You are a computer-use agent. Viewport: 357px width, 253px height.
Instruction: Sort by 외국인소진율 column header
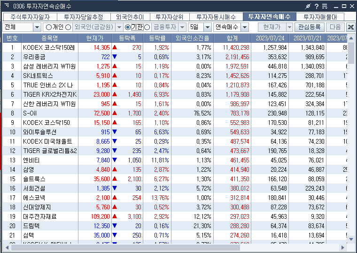(193, 38)
